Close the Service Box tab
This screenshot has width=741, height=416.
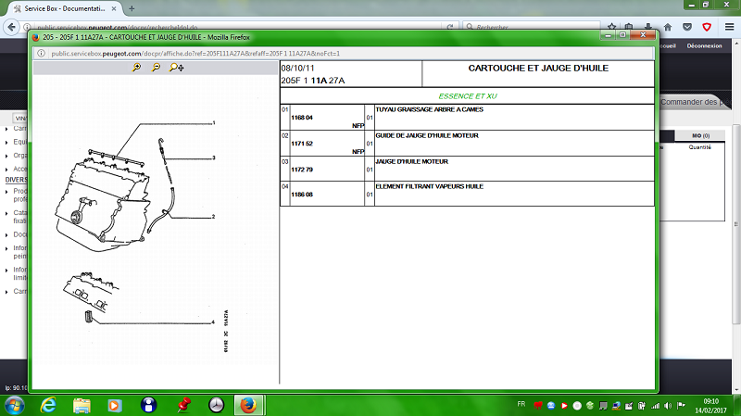(x=114, y=8)
